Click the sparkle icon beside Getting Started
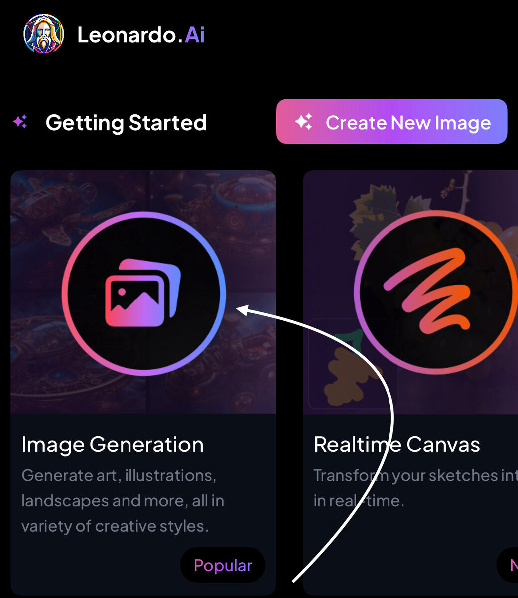Image resolution: width=518 pixels, height=598 pixels. coord(20,122)
